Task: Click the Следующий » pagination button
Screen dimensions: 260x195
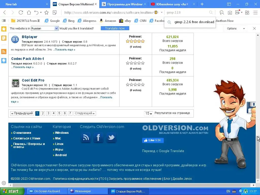Action: click(x=85, y=113)
